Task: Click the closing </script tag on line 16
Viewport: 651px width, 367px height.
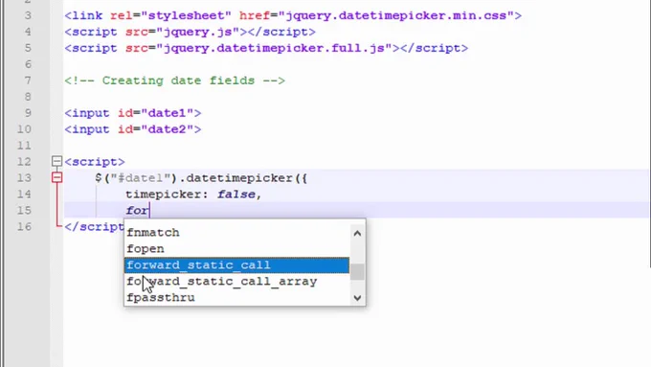Action: coord(94,226)
